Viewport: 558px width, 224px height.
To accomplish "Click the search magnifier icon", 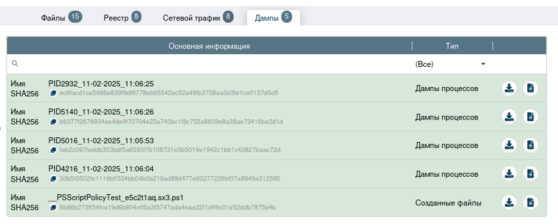I will coord(14,64).
